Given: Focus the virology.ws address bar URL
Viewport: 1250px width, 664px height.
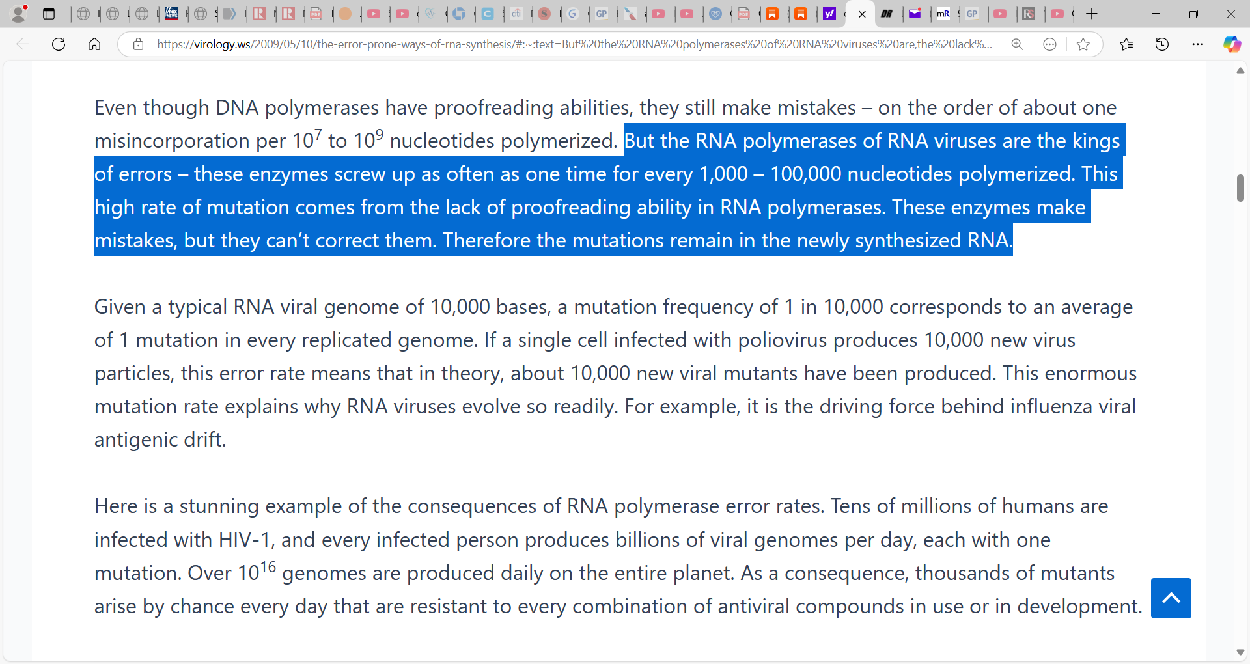Looking at the screenshot, I should click(574, 44).
